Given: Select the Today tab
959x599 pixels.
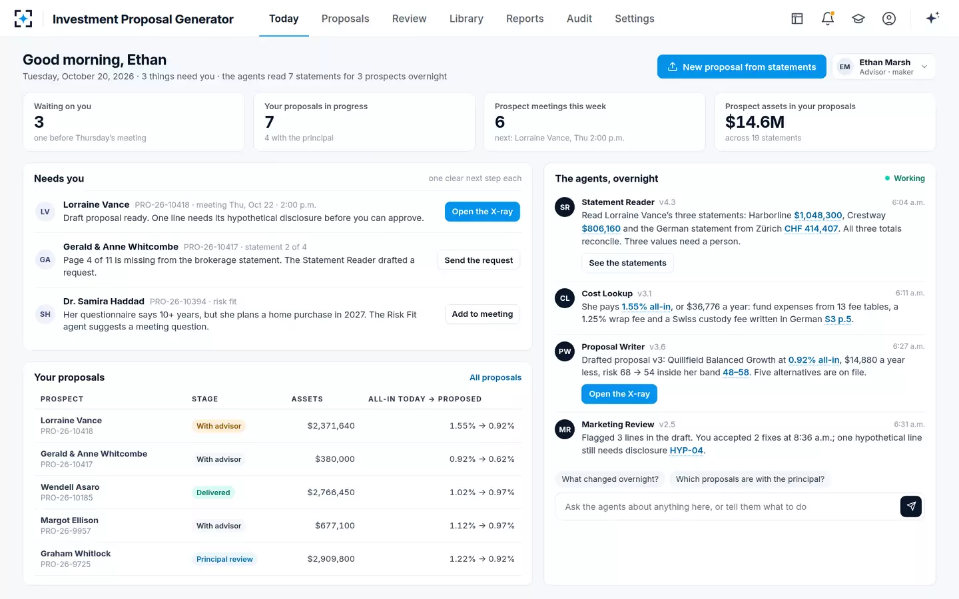Looking at the screenshot, I should [284, 19].
